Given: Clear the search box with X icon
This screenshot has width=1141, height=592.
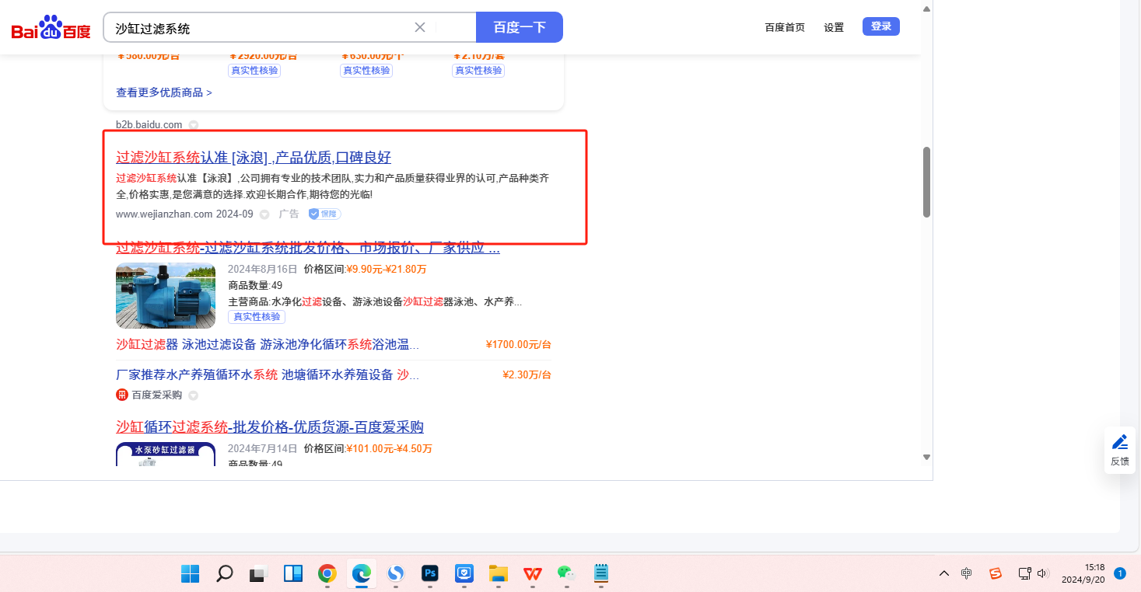Looking at the screenshot, I should [x=420, y=27].
